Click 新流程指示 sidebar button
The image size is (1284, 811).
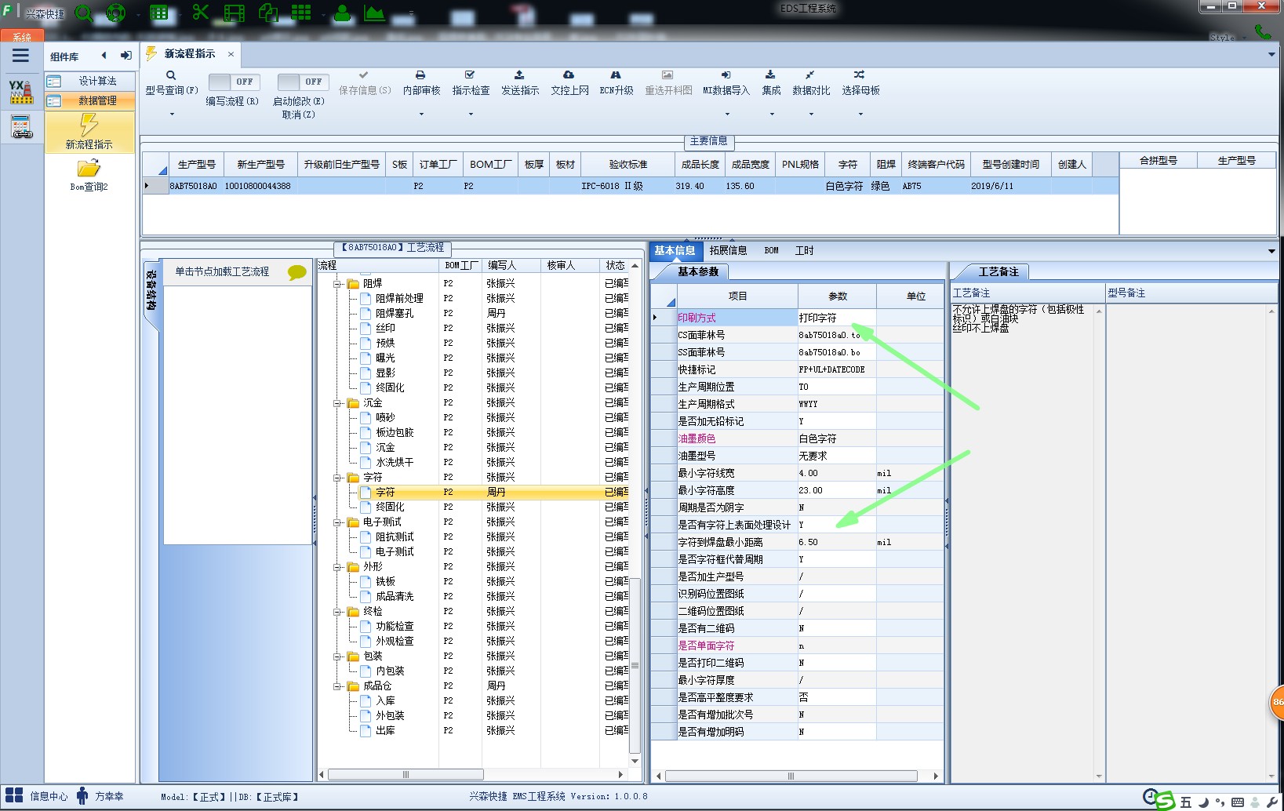click(x=89, y=131)
